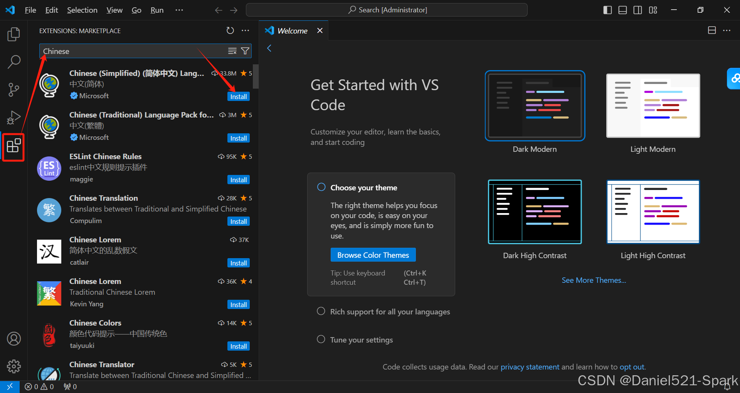This screenshot has width=740, height=393.
Task: Click the notifications bell in status bar
Action: (x=727, y=387)
